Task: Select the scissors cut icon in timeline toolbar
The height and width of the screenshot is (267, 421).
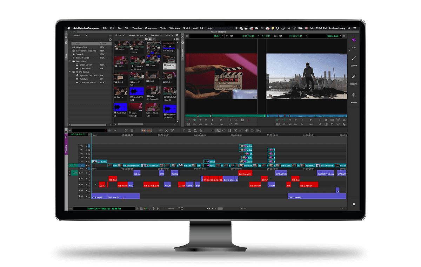Action: pyautogui.click(x=166, y=130)
